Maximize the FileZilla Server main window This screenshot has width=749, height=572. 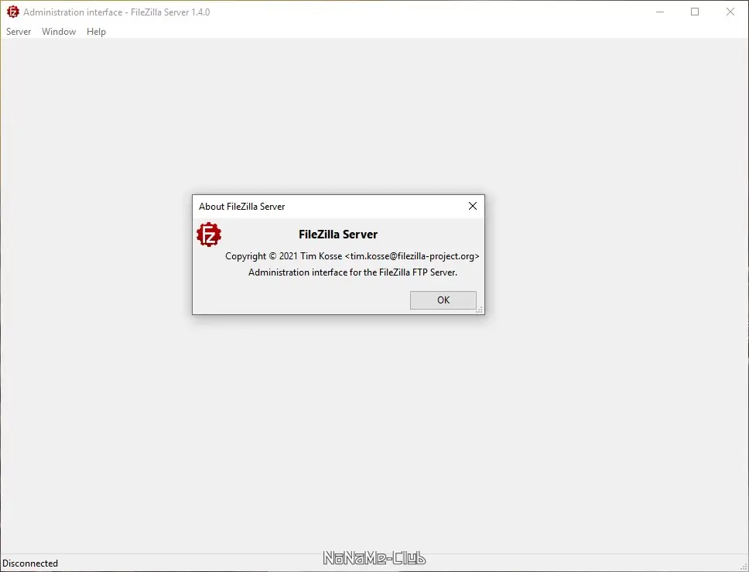click(x=695, y=12)
